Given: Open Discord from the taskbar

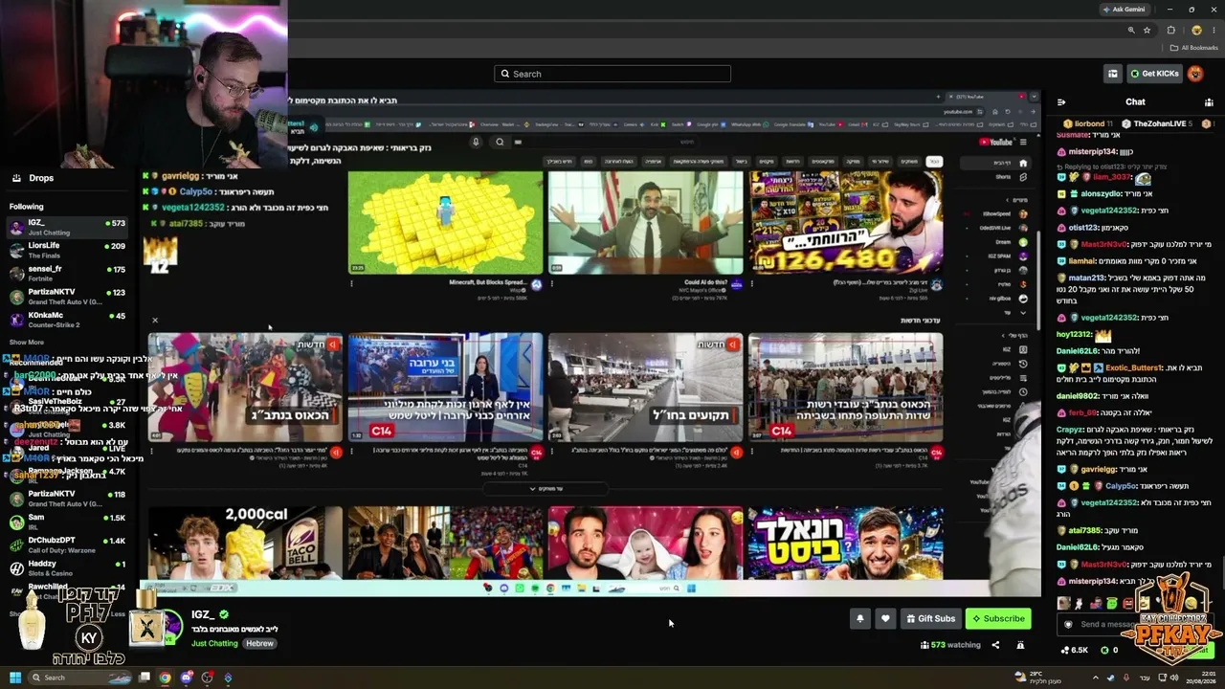Looking at the screenshot, I should [x=186, y=678].
